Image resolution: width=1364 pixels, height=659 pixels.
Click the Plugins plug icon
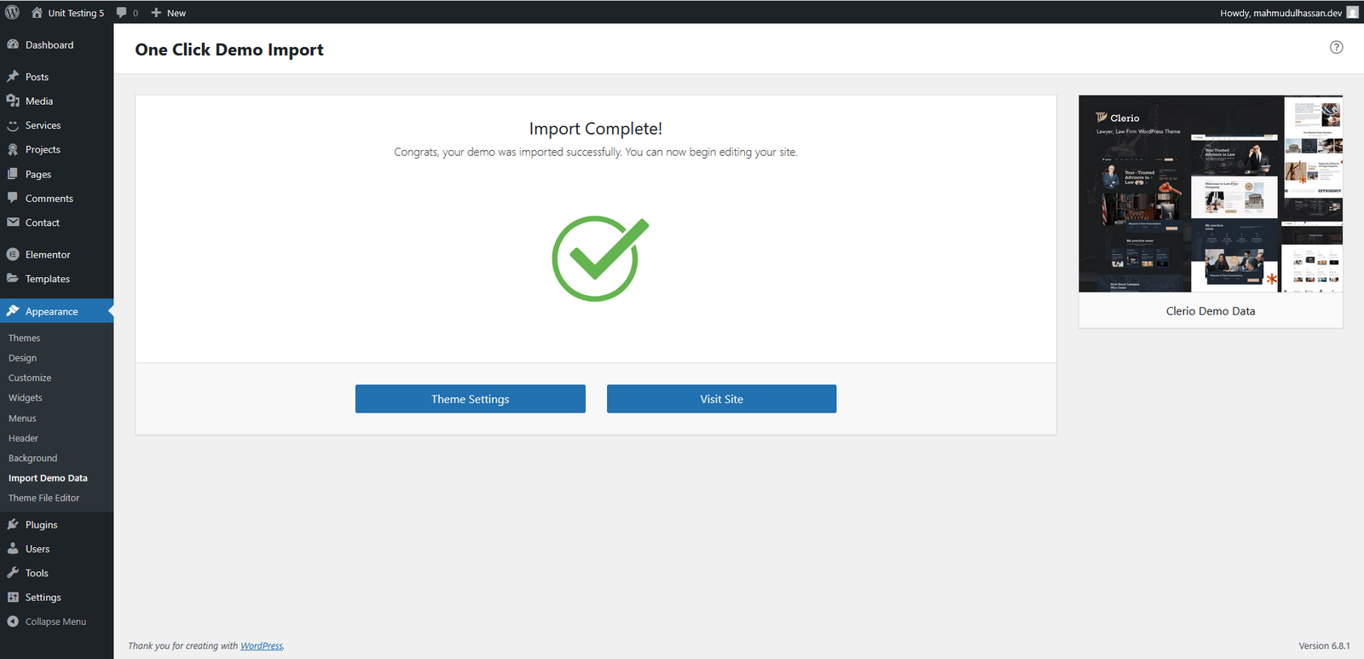pos(13,524)
